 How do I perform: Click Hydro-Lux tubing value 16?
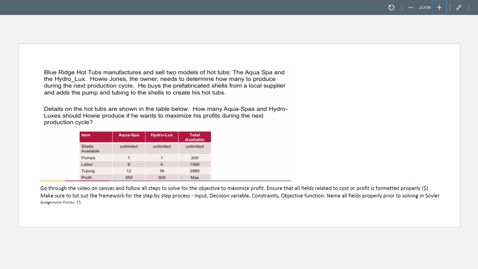[162, 171]
